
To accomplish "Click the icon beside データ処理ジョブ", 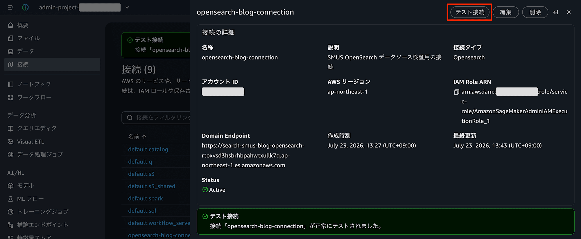I will pos(10,154).
